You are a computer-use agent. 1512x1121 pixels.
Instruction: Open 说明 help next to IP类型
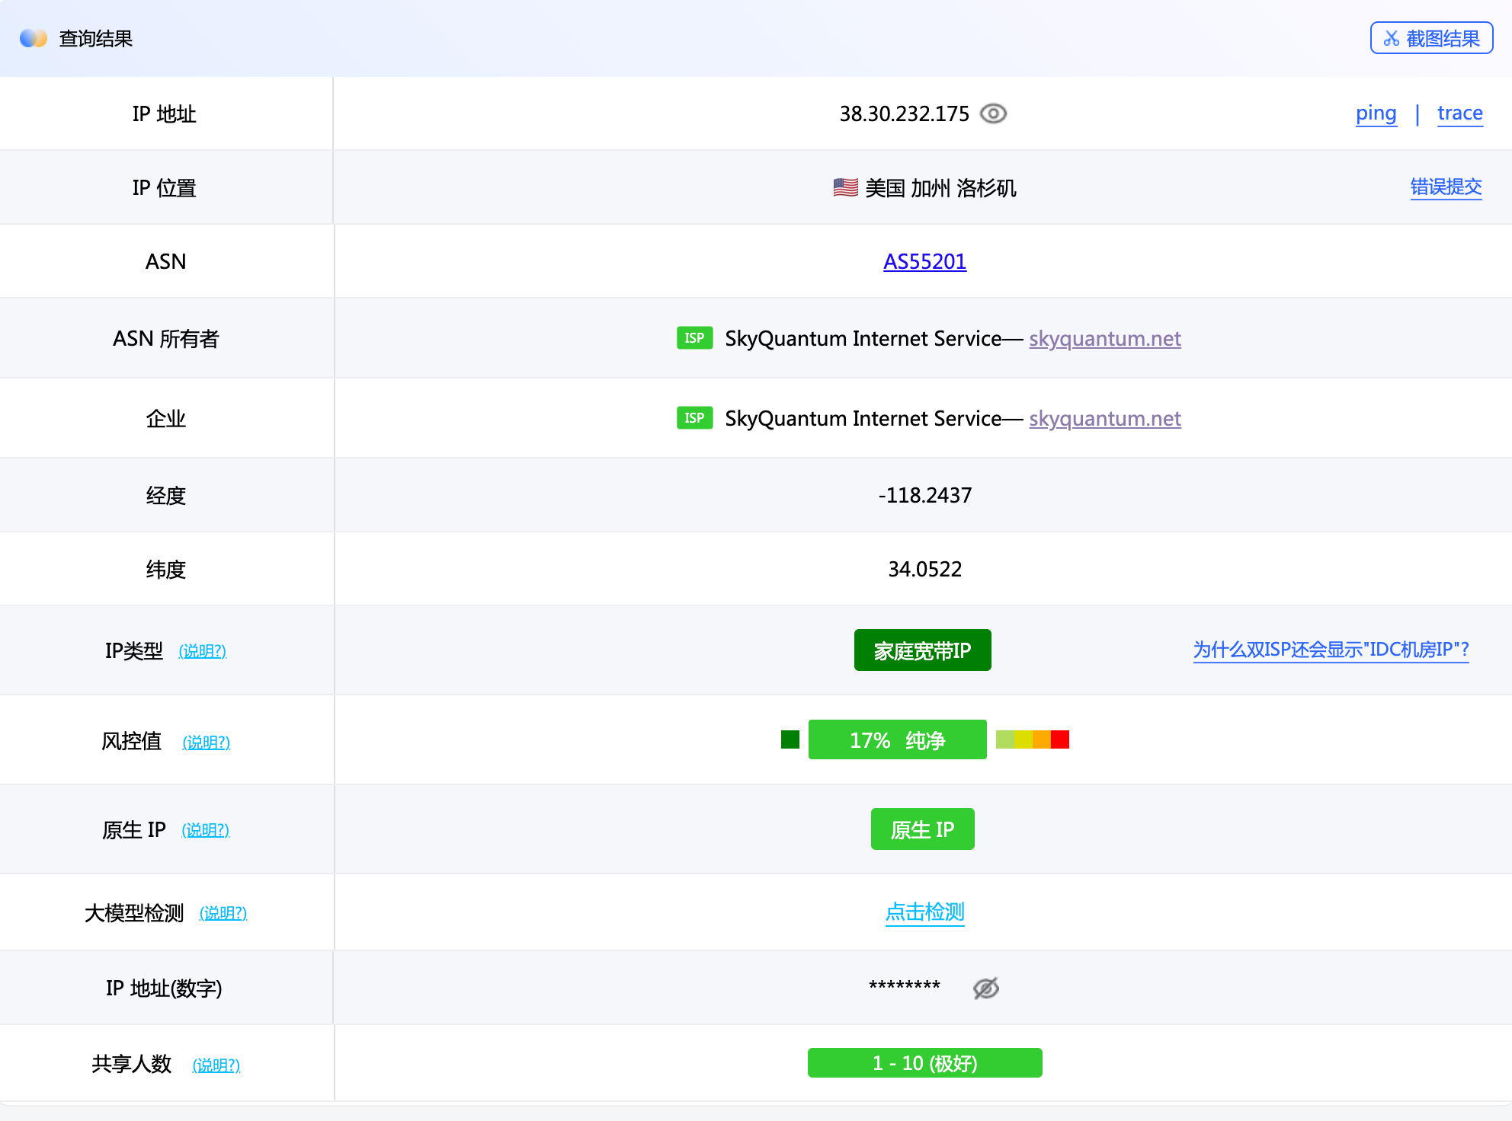click(202, 651)
